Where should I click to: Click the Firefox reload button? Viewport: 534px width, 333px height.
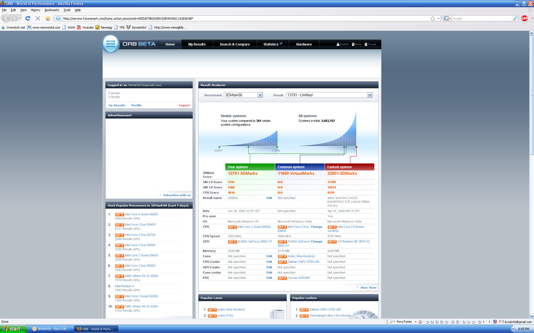[28, 18]
